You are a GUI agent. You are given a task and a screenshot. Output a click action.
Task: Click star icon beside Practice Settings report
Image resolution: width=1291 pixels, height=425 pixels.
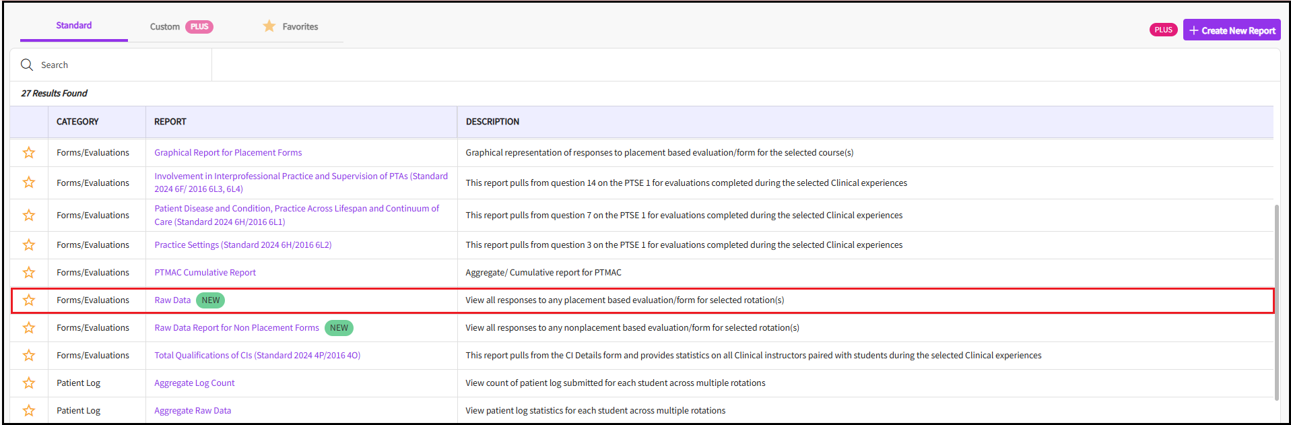[29, 245]
